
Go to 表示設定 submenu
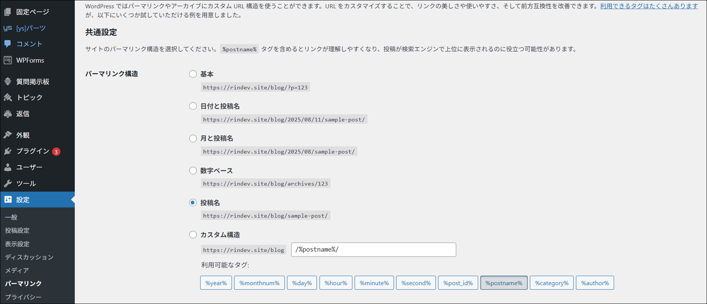coord(17,244)
